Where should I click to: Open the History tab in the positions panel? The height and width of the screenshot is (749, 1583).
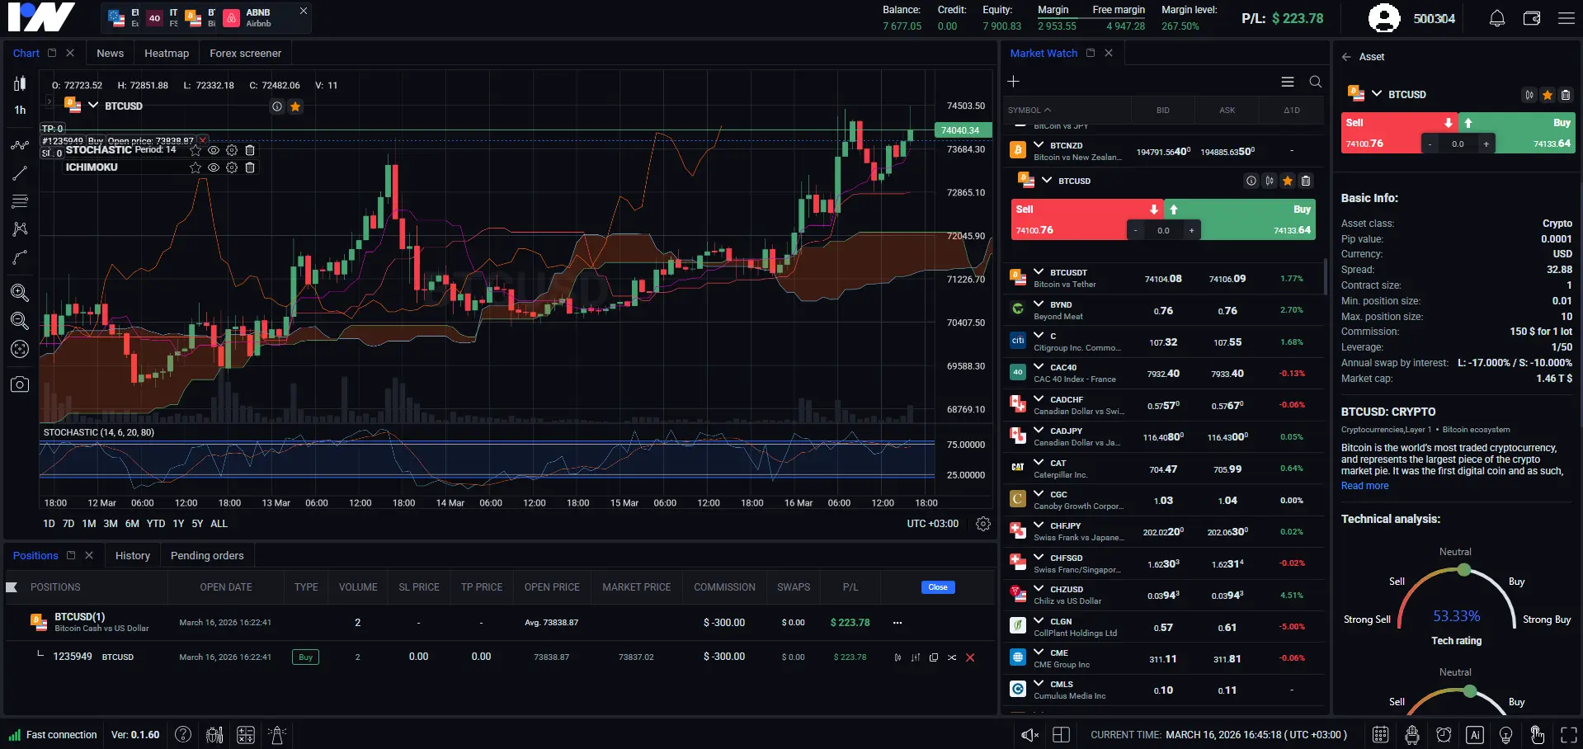point(132,555)
